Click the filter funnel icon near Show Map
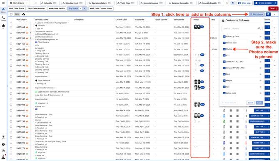The image size is (279, 161). (233, 3)
